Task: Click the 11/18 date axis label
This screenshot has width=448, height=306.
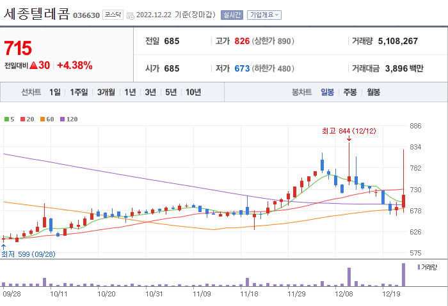Action: [249, 294]
